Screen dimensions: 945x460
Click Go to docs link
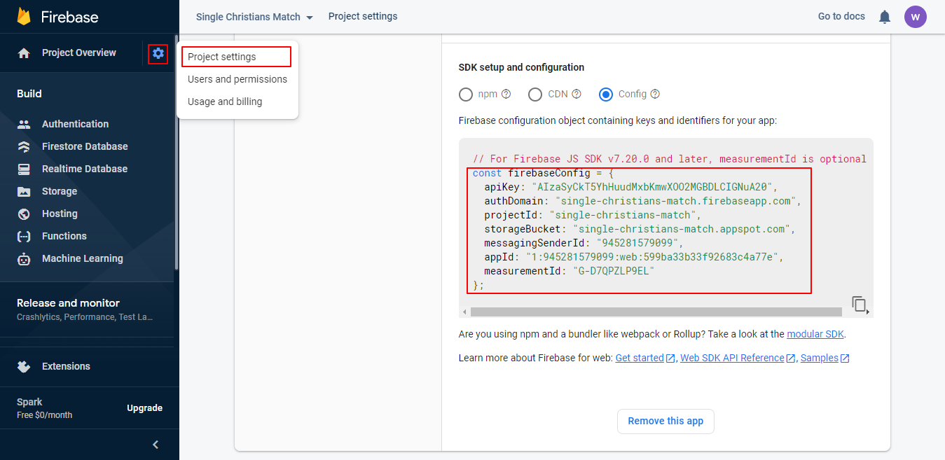tap(841, 16)
